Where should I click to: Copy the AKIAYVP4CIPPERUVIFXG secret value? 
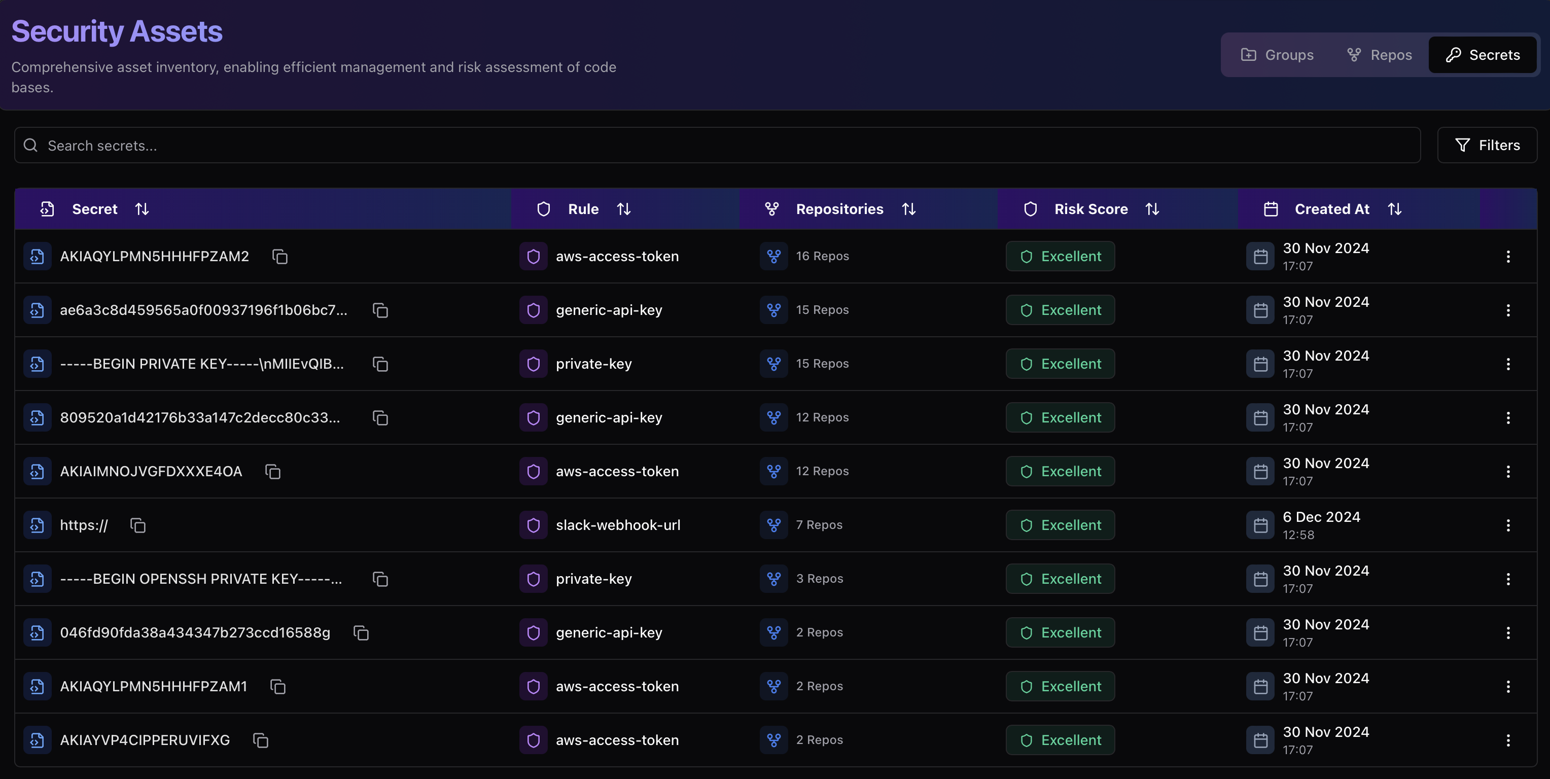[x=261, y=740]
